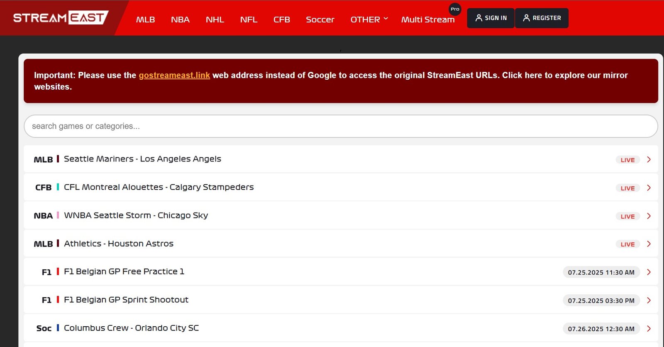Click NBA tag on Seattle Storm row
The image size is (664, 347).
[43, 216]
